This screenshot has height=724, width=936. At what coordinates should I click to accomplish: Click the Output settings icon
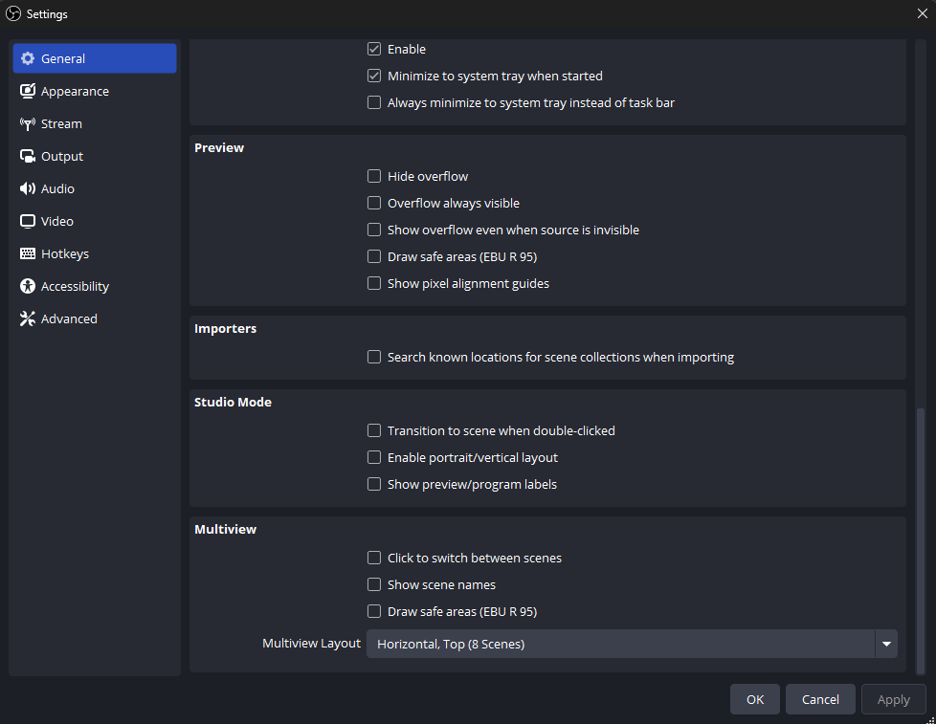28,156
